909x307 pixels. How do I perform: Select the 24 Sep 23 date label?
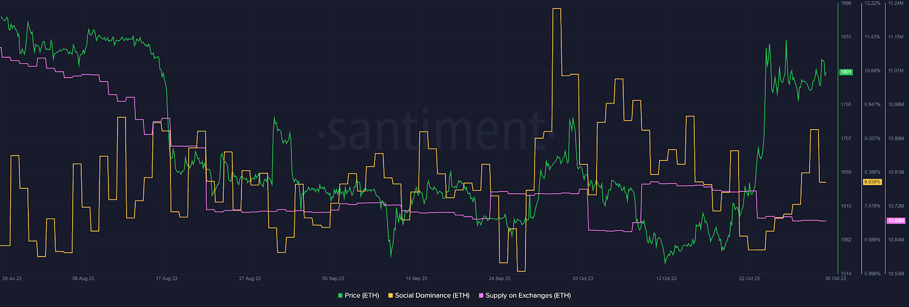click(499, 279)
